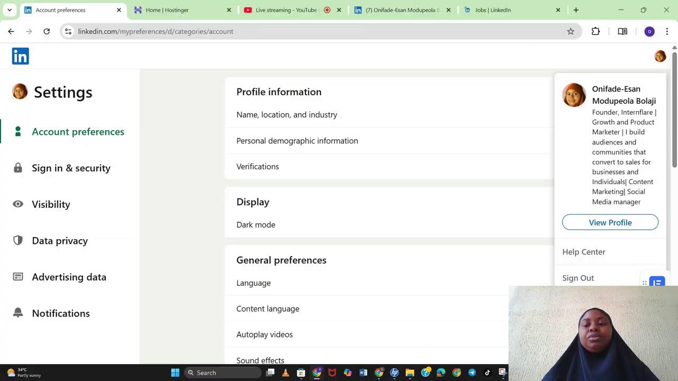678x381 pixels.
Task: Click the LinkedIn logo in the header
Action: [x=20, y=56]
